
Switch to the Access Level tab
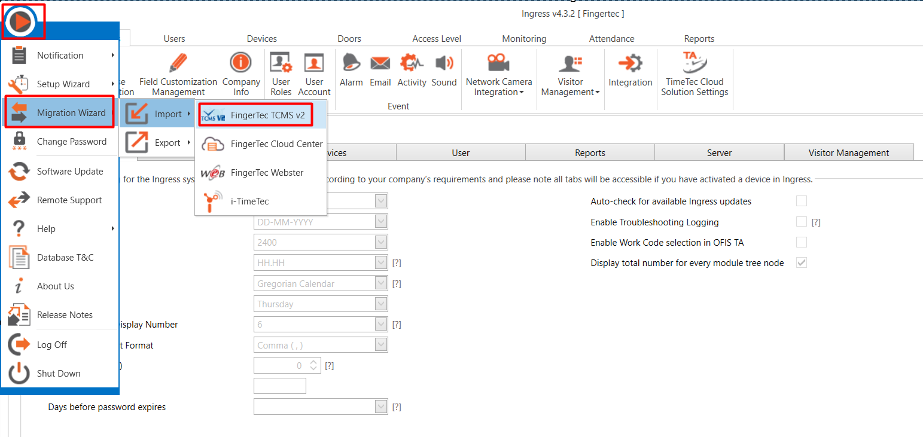(x=437, y=39)
